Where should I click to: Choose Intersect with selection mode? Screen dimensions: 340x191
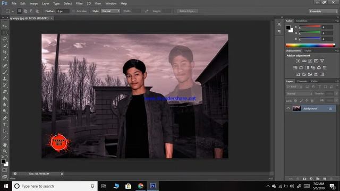37,11
